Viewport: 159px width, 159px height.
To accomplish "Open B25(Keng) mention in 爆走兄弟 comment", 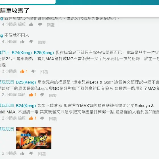I will pos(26,82).
